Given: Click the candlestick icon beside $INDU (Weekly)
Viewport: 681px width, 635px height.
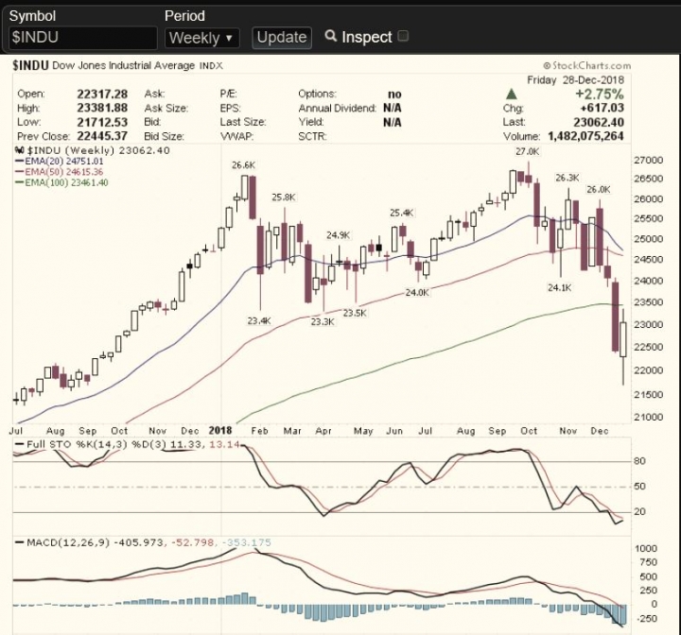Looking at the screenshot, I should [19, 150].
